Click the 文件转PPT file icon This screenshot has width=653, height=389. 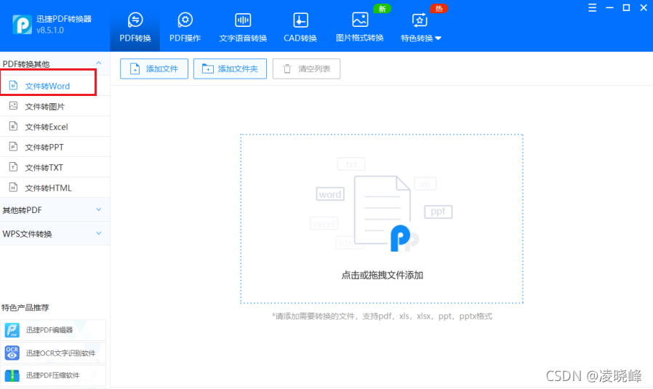[13, 147]
